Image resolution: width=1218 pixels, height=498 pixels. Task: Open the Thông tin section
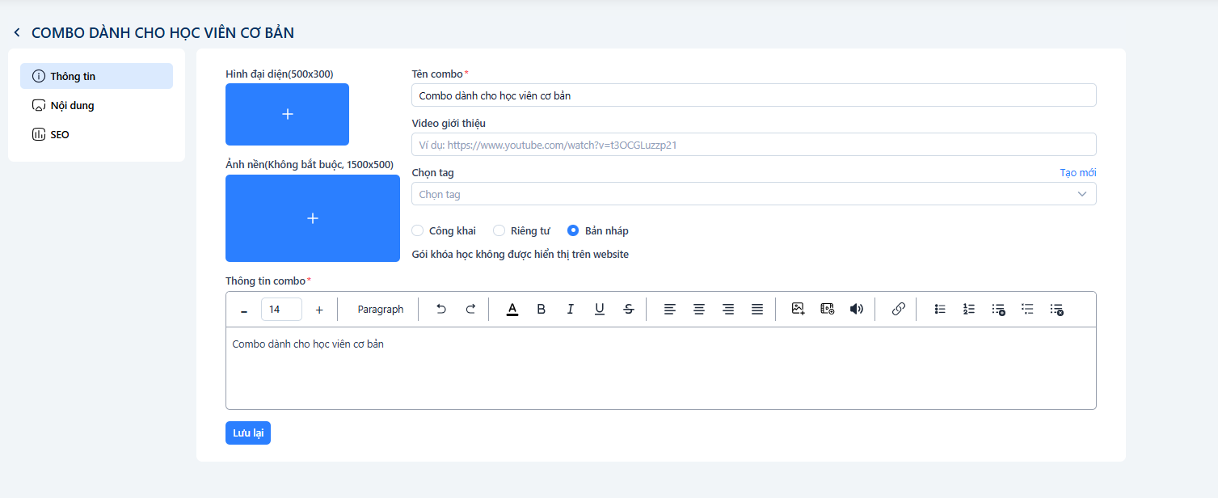(96, 76)
